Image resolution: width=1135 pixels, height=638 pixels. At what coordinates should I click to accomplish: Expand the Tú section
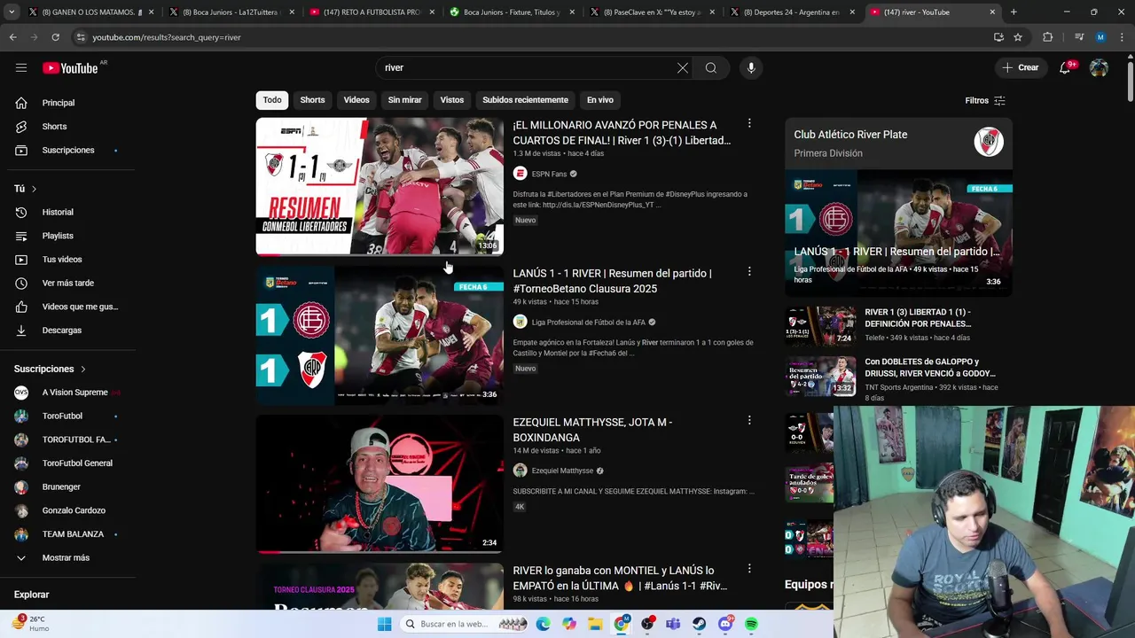[25, 189]
